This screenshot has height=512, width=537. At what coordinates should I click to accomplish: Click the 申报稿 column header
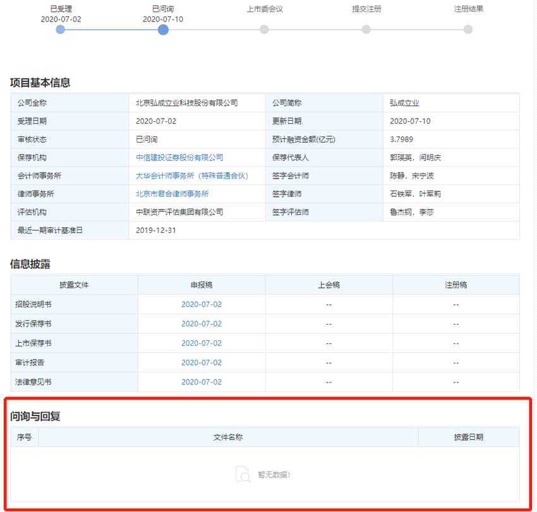(202, 285)
